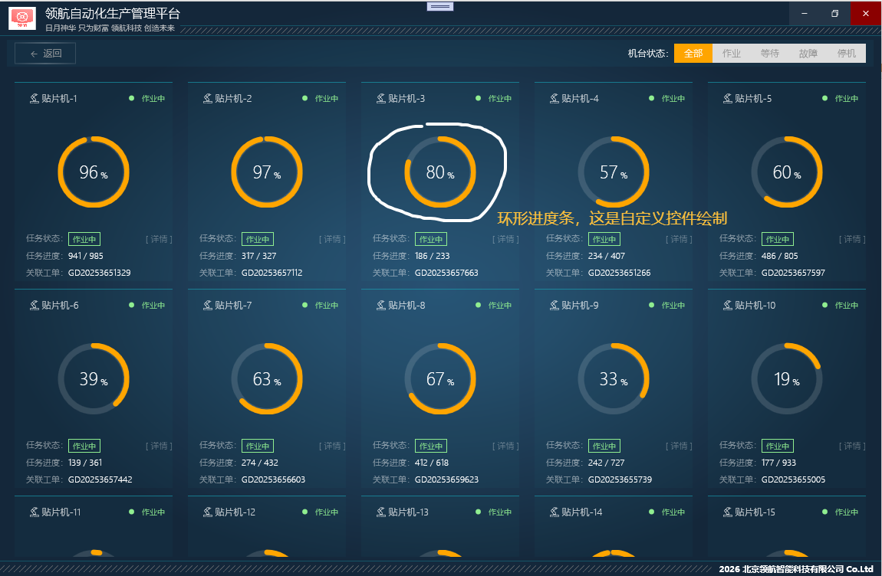The height and width of the screenshot is (576, 882).
Task: Click task progress value 177 / 933
Action: 778,463
